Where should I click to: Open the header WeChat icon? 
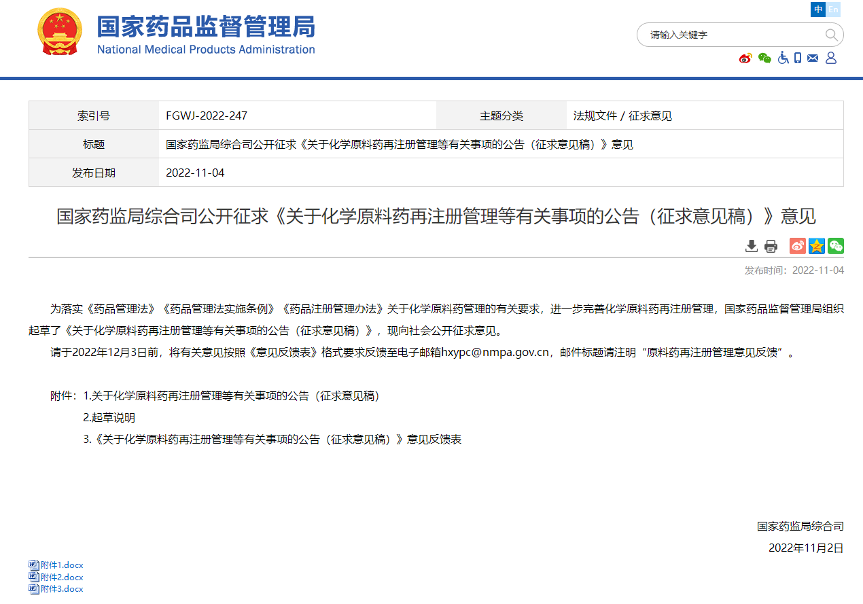[x=764, y=58]
